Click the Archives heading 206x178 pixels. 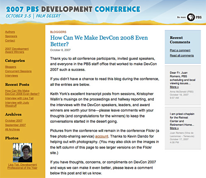coord(13,115)
